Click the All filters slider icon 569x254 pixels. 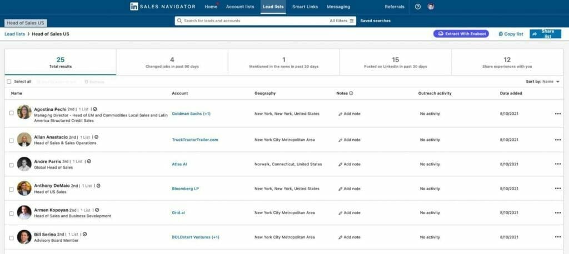[352, 21]
